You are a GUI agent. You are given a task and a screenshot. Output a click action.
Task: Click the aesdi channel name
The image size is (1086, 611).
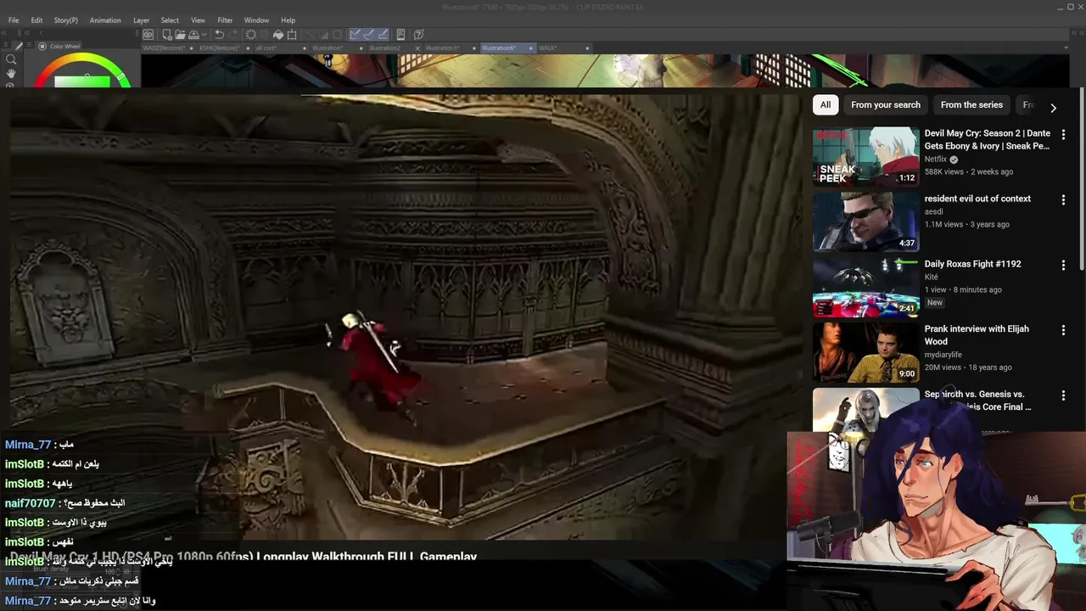pos(934,212)
